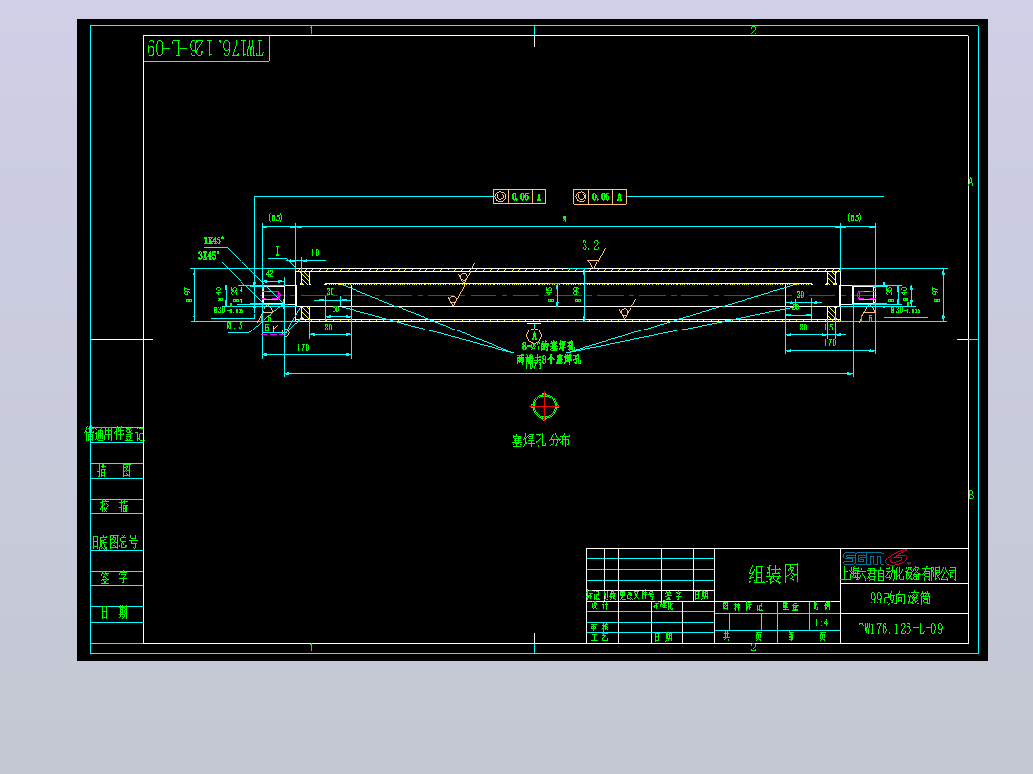Click the 10 dimension near detail I
1033x774 pixels.
tap(315, 252)
